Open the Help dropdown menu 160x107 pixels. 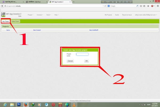coord(57,15)
